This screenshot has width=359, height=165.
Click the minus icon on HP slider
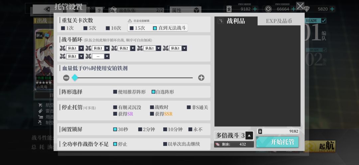(66, 78)
